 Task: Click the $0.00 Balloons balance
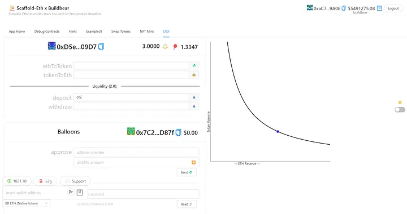pyautogui.click(x=190, y=132)
